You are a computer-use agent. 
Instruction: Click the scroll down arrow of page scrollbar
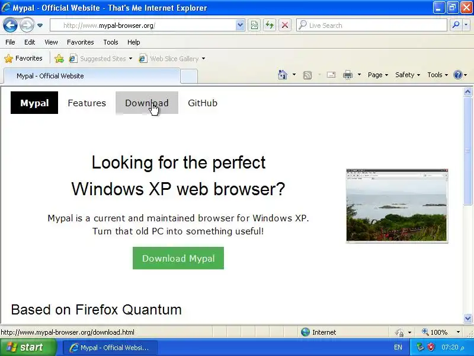pyautogui.click(x=467, y=318)
